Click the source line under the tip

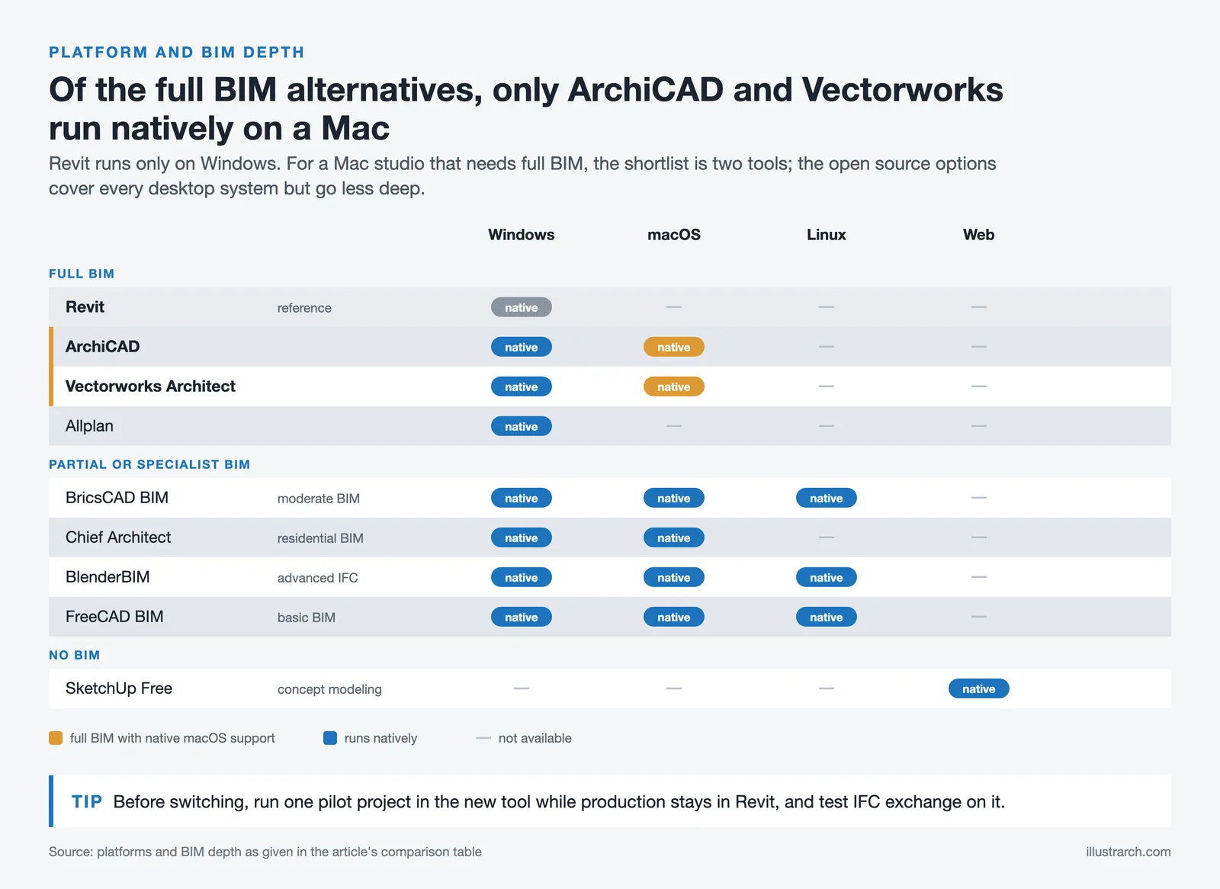265,852
